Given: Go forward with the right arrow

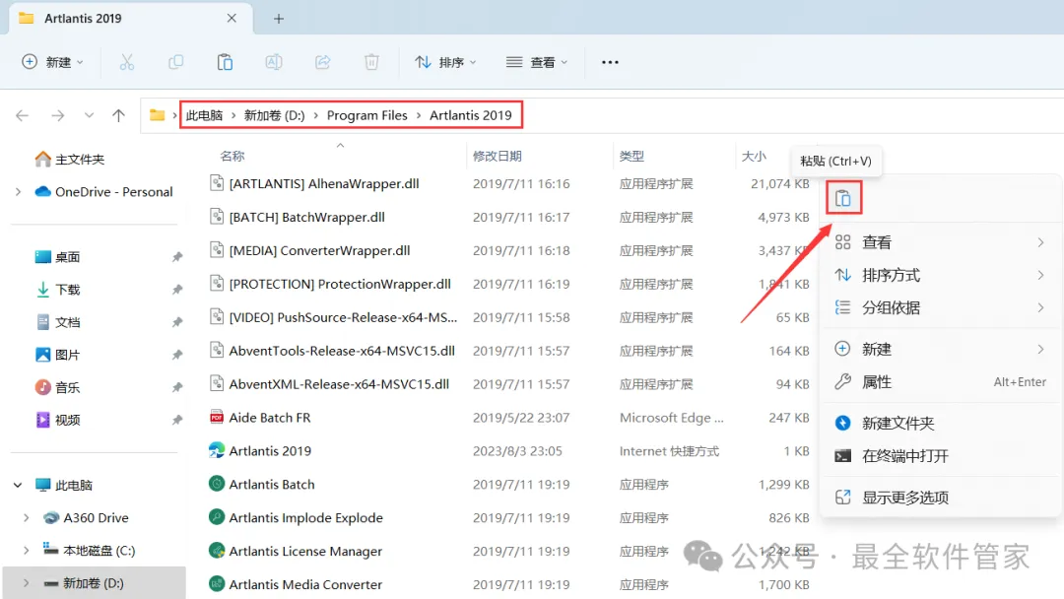Looking at the screenshot, I should pyautogui.click(x=58, y=115).
